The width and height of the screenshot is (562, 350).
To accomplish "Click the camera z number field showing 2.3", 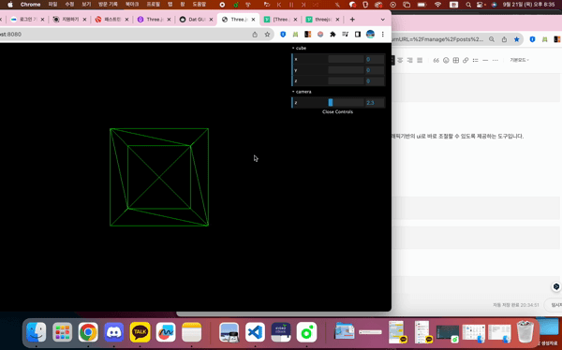I will (375, 102).
